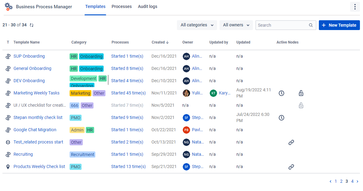Go to page 4 in pagination
Image resolution: width=363 pixels, height=191 pixels.
coord(352,181)
